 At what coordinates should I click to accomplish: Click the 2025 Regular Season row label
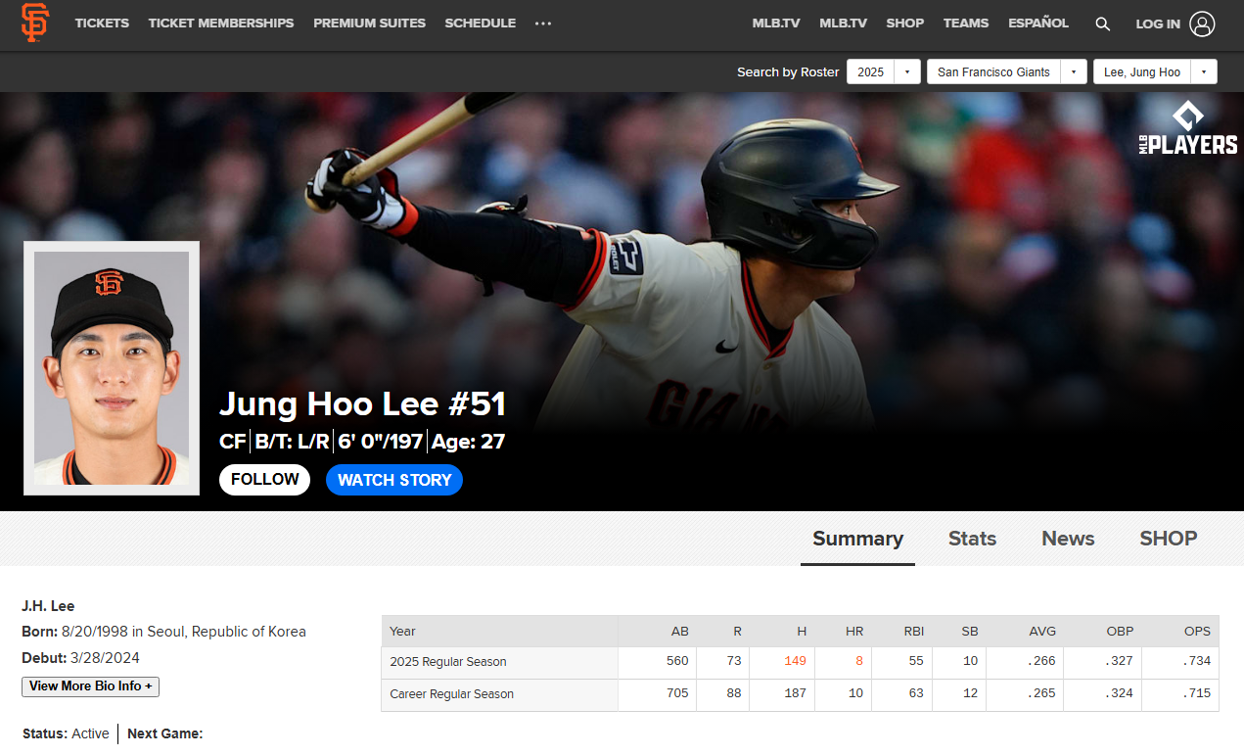448,662
